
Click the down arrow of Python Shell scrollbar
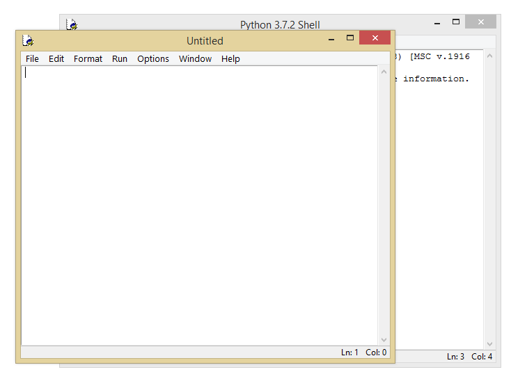click(489, 344)
